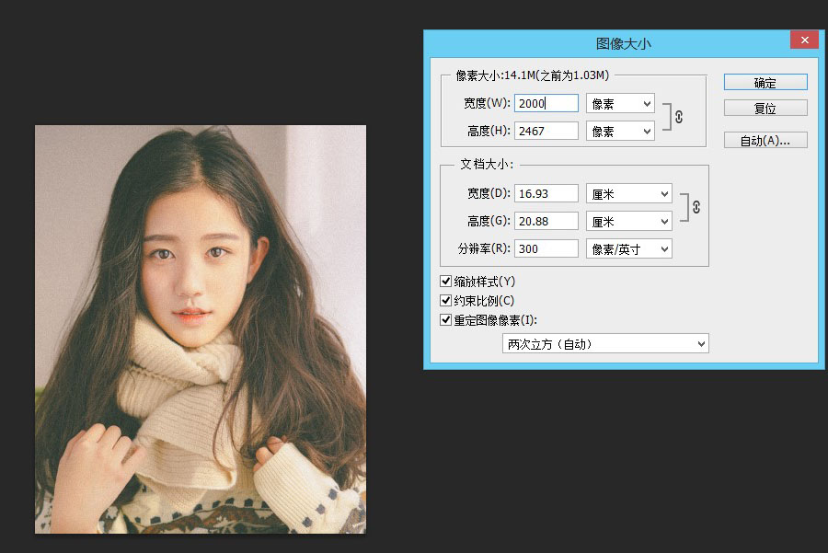The height and width of the screenshot is (553, 828).
Task: Click the 复位 (Reset) button
Action: pos(765,109)
